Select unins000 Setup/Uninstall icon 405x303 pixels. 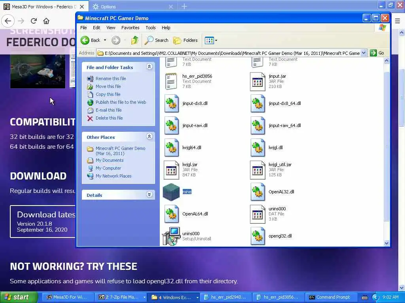(171, 236)
